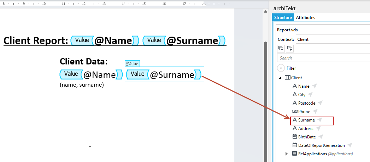Click Value tag before @Name under Client Data
This screenshot has height=162, width=370.
pyautogui.click(x=71, y=74)
